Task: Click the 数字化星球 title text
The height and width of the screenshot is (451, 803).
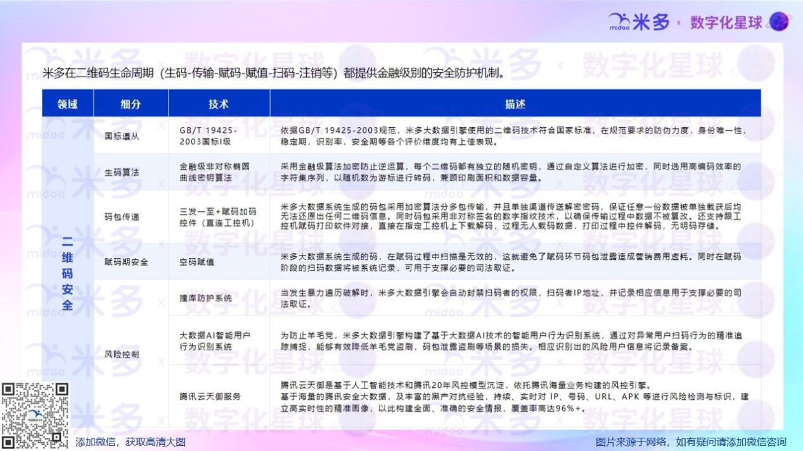Action: (x=726, y=22)
